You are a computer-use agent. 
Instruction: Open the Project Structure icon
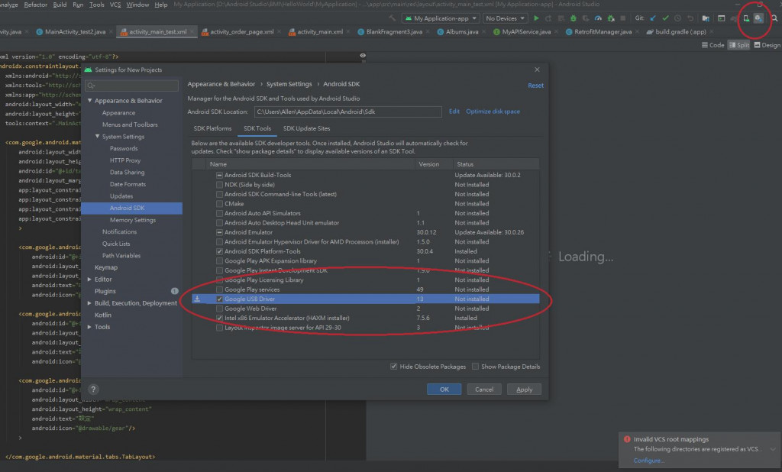[x=706, y=18]
